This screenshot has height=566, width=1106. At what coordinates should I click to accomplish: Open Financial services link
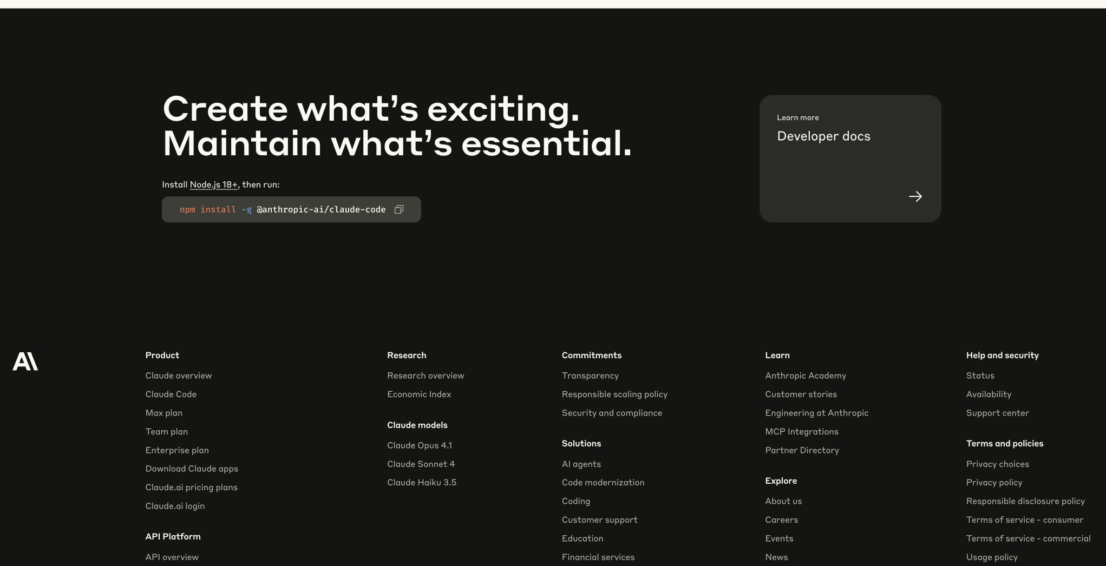(x=598, y=557)
